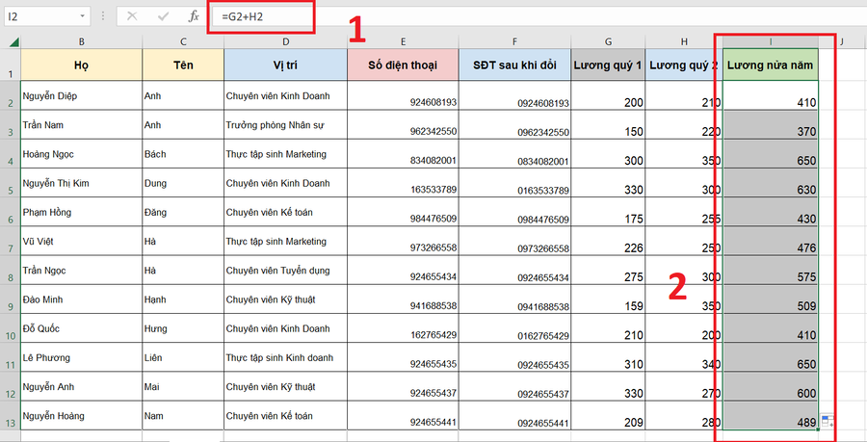Select column E header
Viewport: 867px width, 442px height.
click(403, 42)
